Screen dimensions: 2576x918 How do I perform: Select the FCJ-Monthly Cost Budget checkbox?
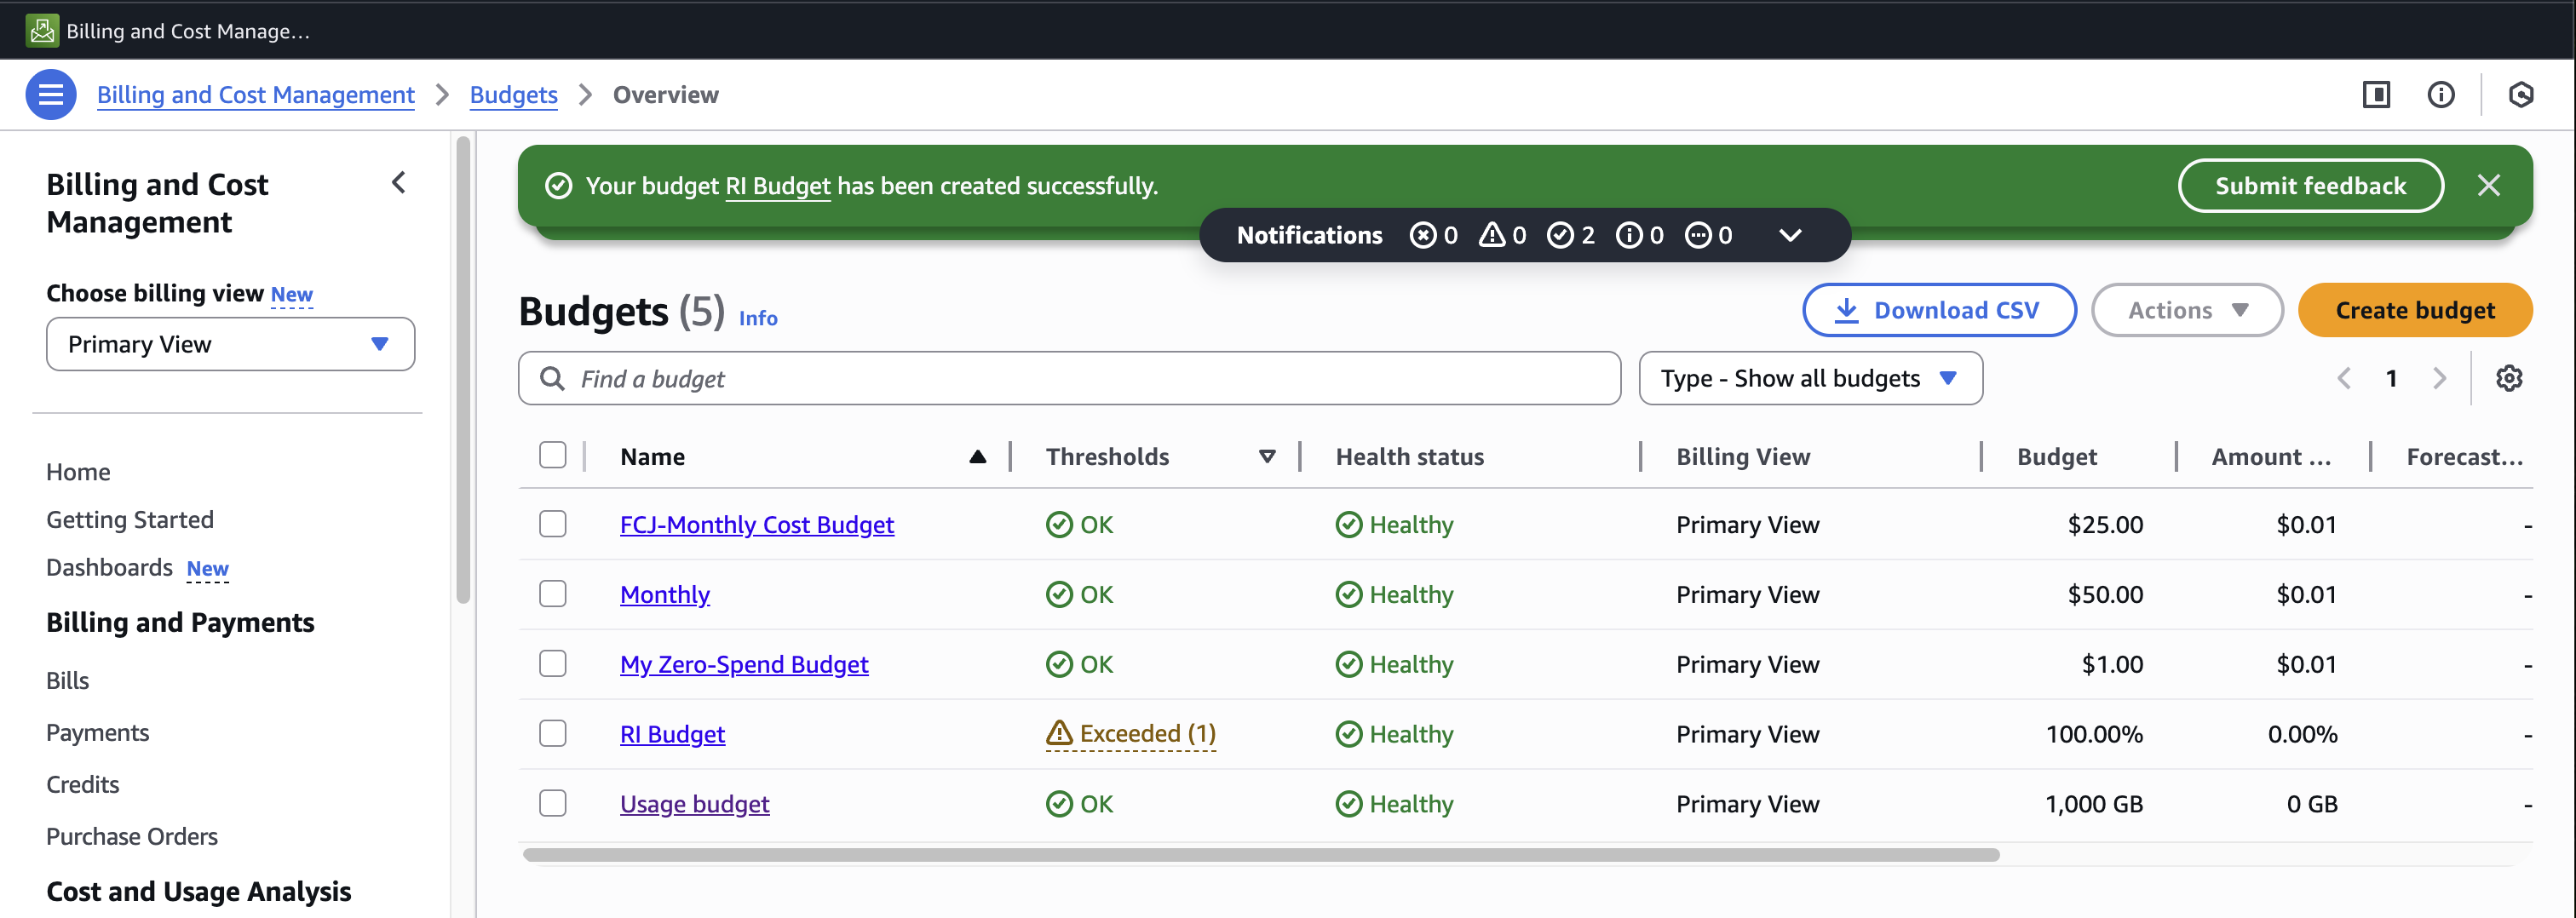point(553,524)
